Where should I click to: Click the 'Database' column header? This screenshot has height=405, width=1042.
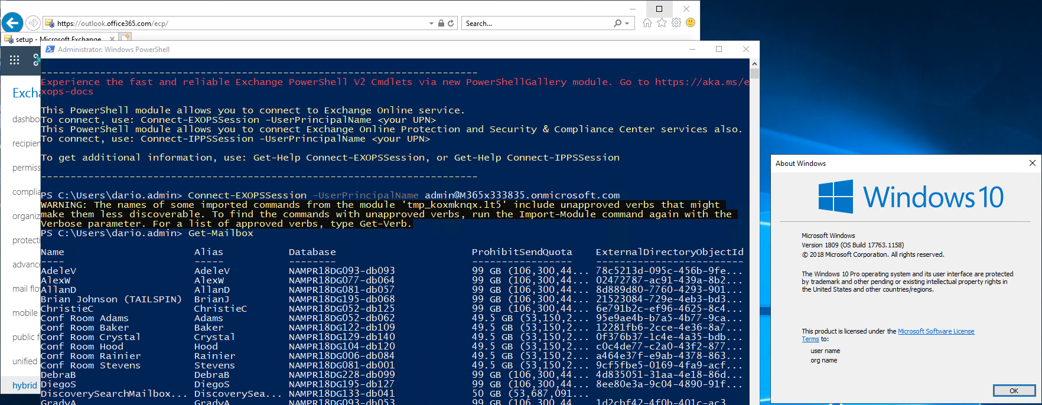pyautogui.click(x=312, y=252)
